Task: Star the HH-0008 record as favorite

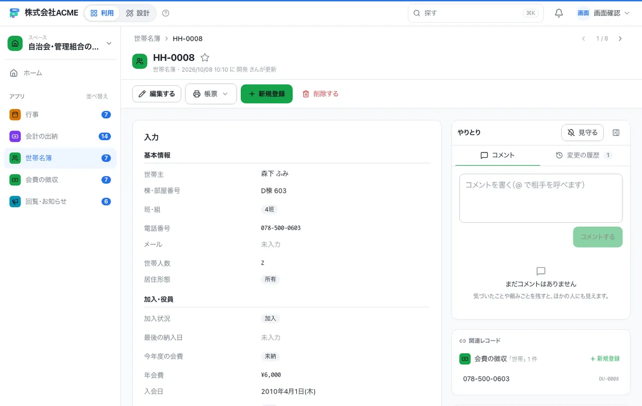Action: tap(205, 58)
